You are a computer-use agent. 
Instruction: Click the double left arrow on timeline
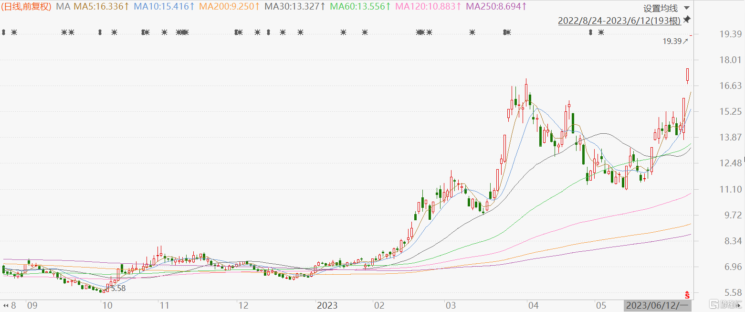6,305
